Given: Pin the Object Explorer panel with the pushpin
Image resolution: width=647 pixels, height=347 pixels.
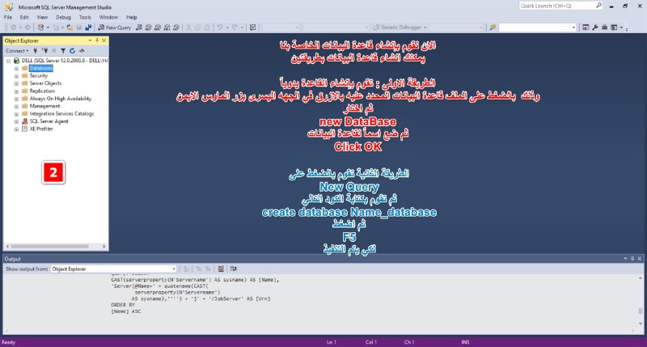Looking at the screenshot, I should (97, 40).
